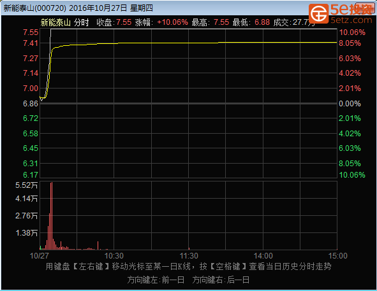
Task: Click the 0.00% right axis label
Action: (x=350, y=104)
